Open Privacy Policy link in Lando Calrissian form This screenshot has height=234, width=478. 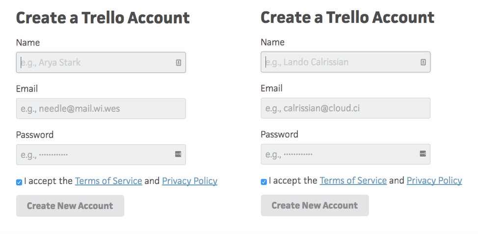[434, 181]
